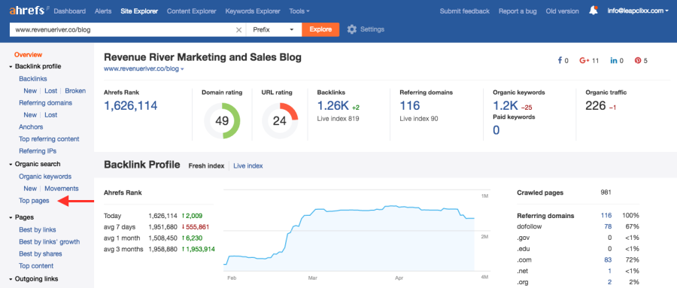The width and height of the screenshot is (677, 288).
Task: Collapse the Pages section
Action: [x=11, y=217]
